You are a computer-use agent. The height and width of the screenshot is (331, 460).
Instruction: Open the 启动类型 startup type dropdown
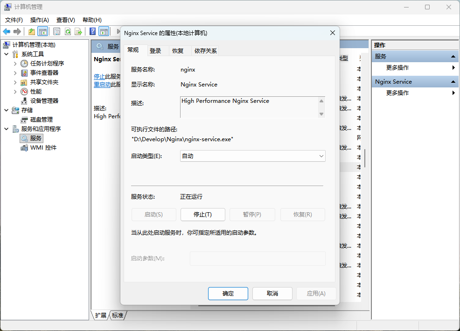point(252,156)
